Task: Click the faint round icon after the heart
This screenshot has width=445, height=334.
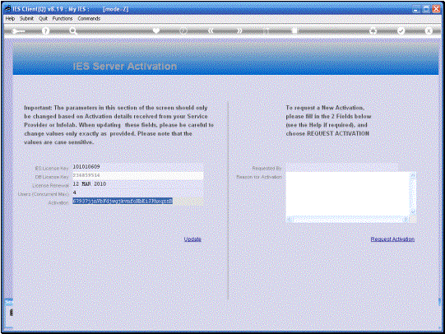Action: pos(183,31)
